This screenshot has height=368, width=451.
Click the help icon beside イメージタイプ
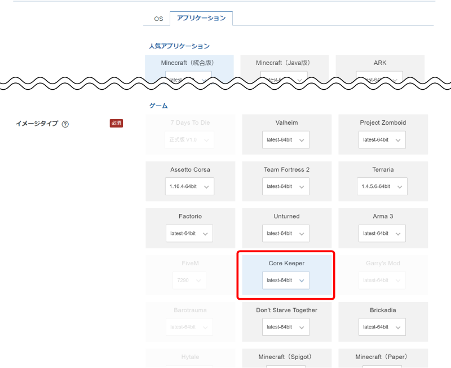65,124
